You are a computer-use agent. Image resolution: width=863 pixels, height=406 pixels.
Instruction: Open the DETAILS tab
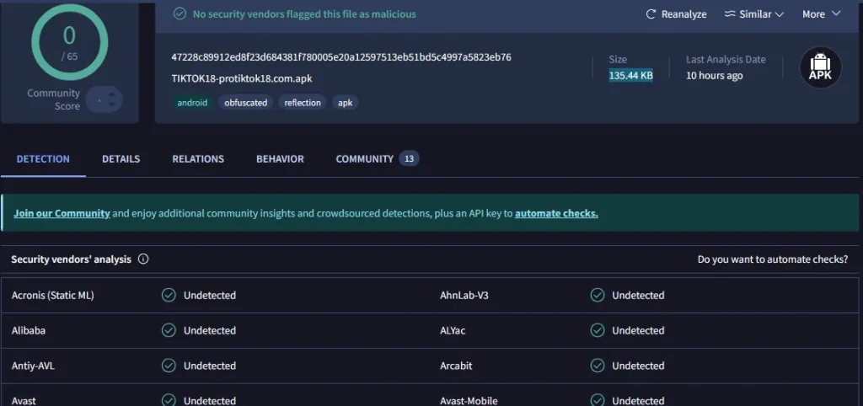coord(121,159)
